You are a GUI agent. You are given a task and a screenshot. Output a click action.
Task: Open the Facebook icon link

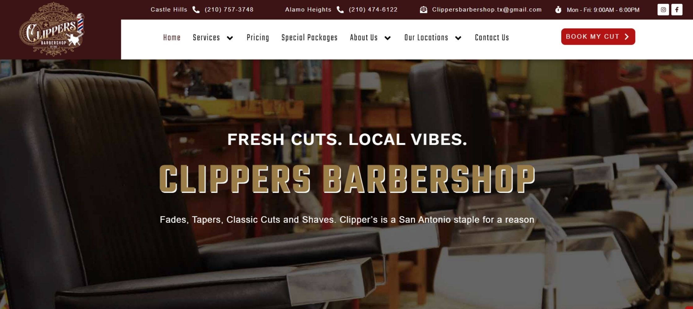click(x=677, y=10)
